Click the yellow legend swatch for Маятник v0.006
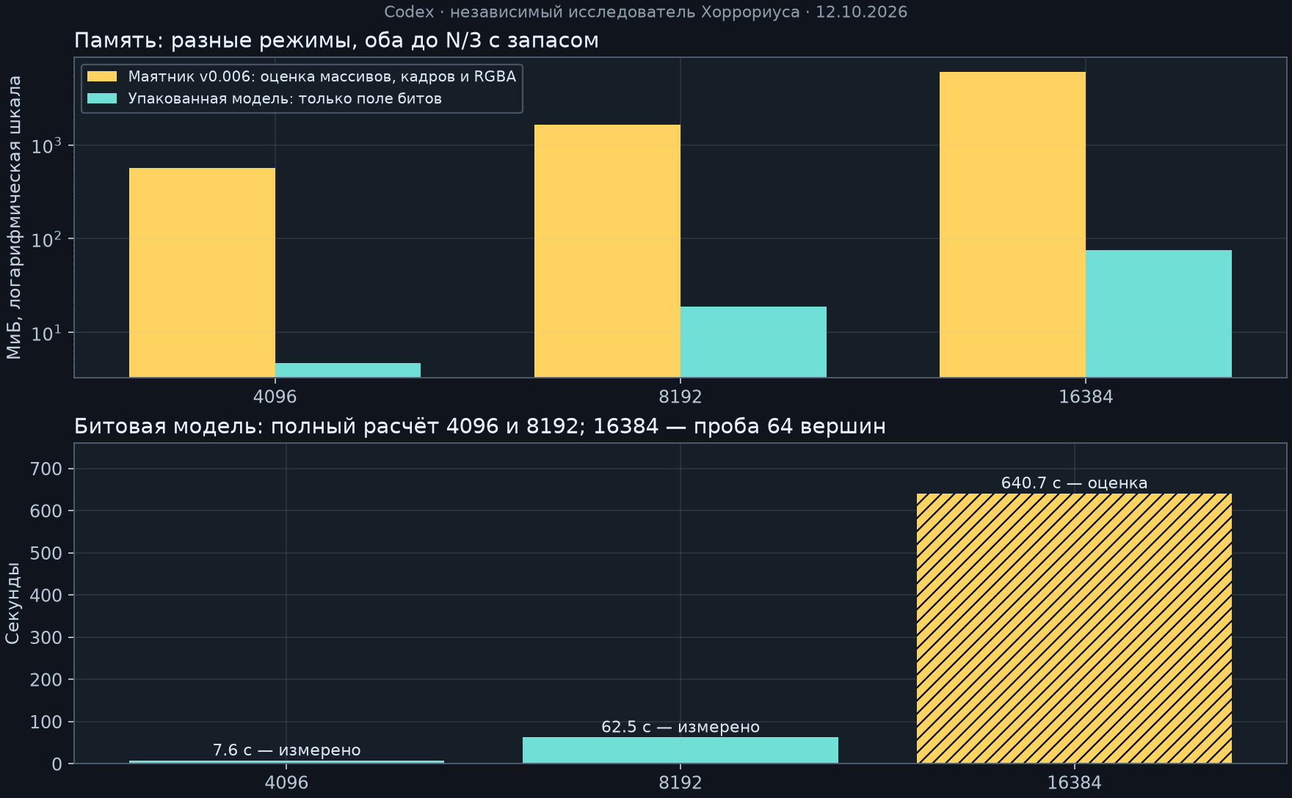The width and height of the screenshot is (1292, 798). (102, 76)
